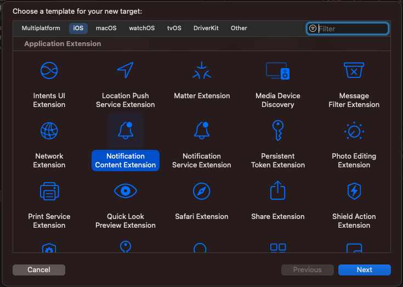Image resolution: width=403 pixels, height=287 pixels.
Task: Choose the Message Filter Extension icon
Action: [x=354, y=70]
